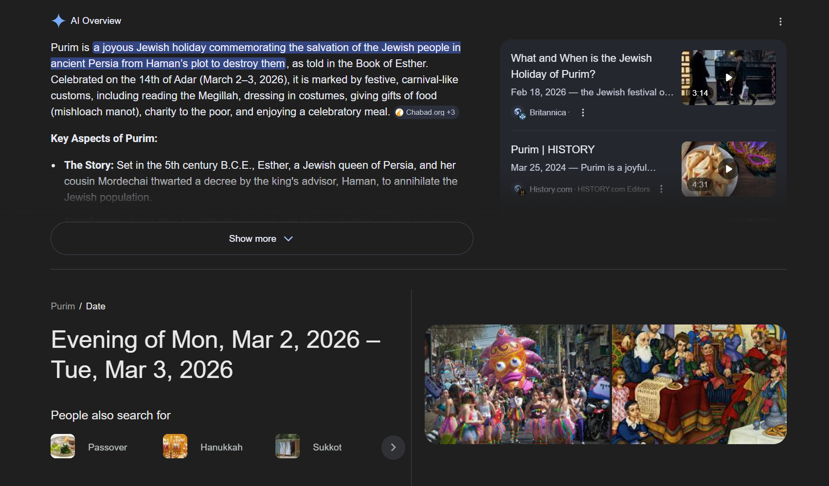Expand the overview with Show more

pos(262,238)
